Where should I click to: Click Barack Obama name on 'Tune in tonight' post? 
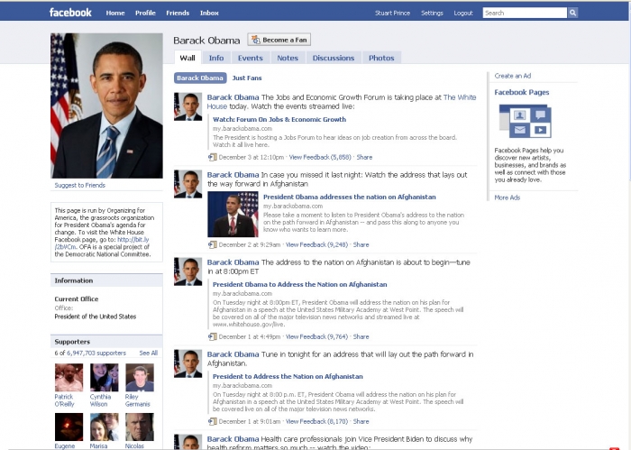click(233, 354)
